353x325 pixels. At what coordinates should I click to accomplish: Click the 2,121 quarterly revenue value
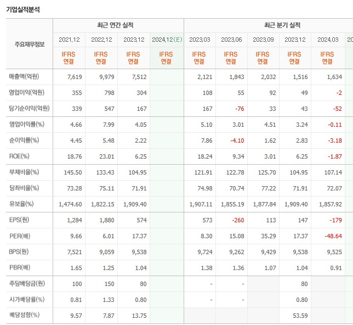pos(205,77)
